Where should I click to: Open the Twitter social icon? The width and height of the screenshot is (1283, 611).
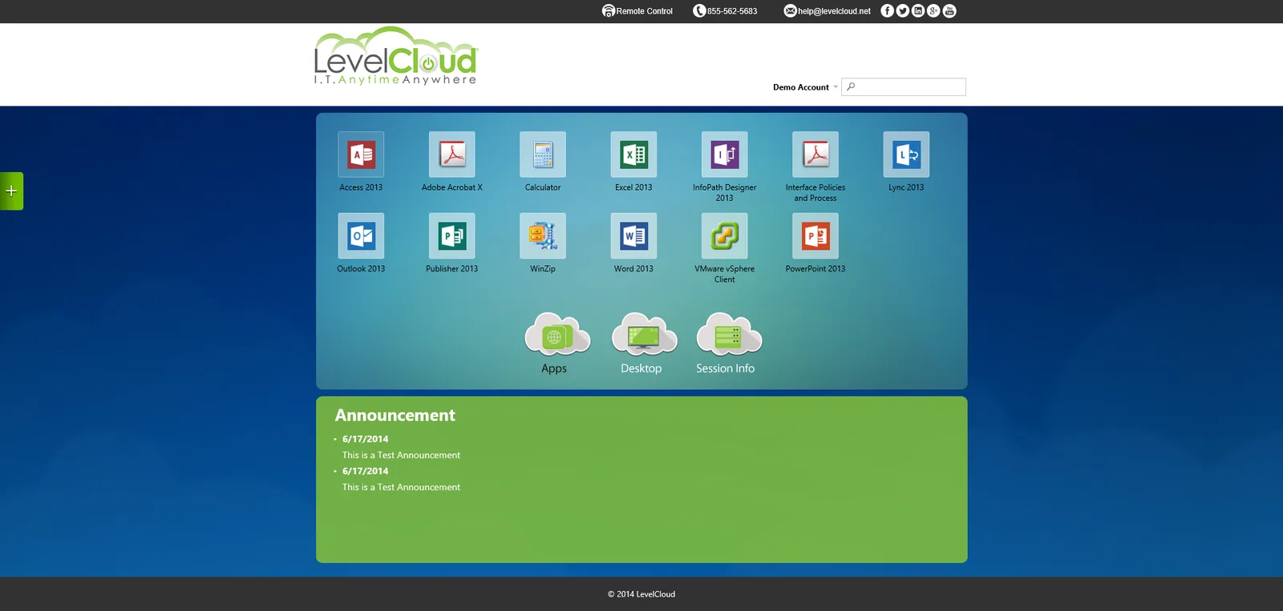pyautogui.click(x=903, y=10)
